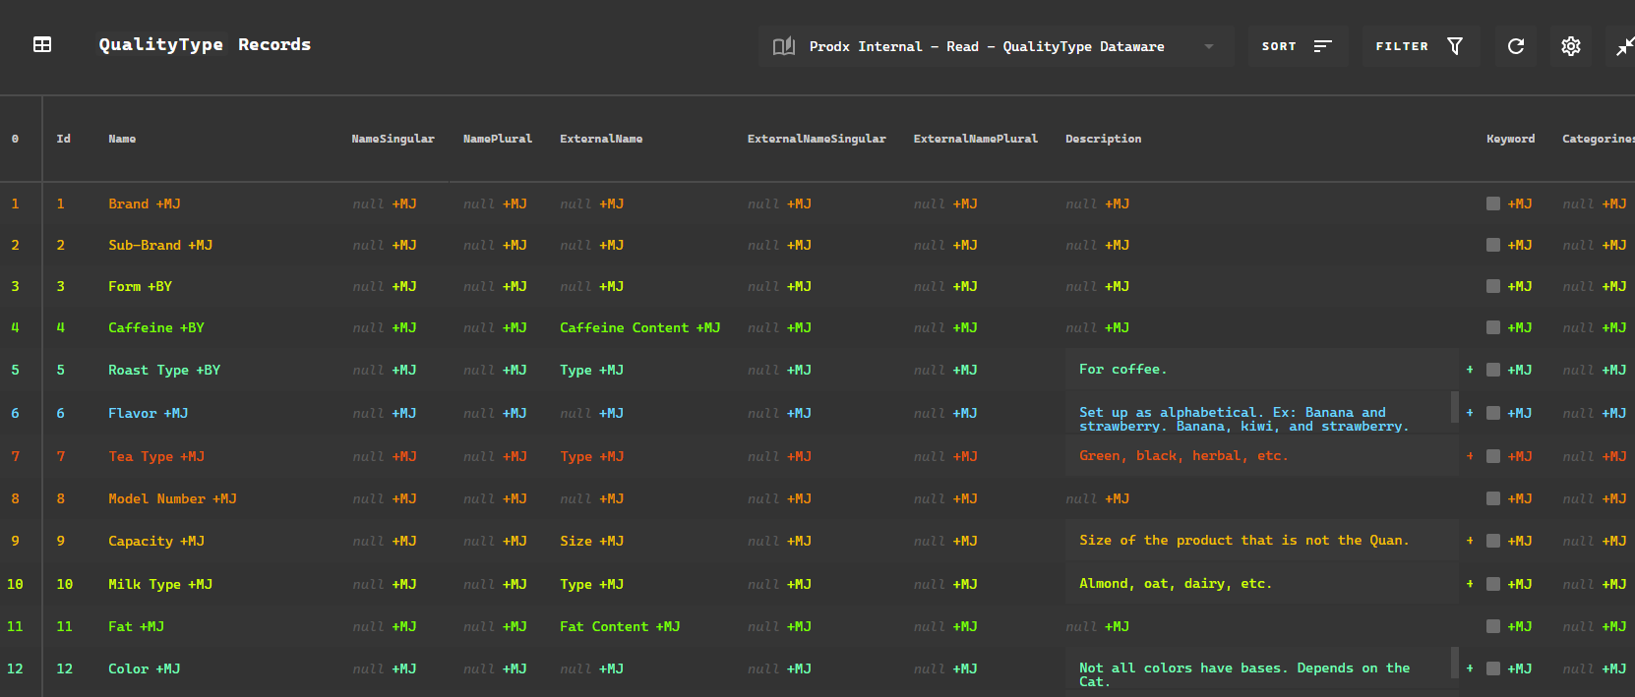Click the QualityType Records title

205,44
